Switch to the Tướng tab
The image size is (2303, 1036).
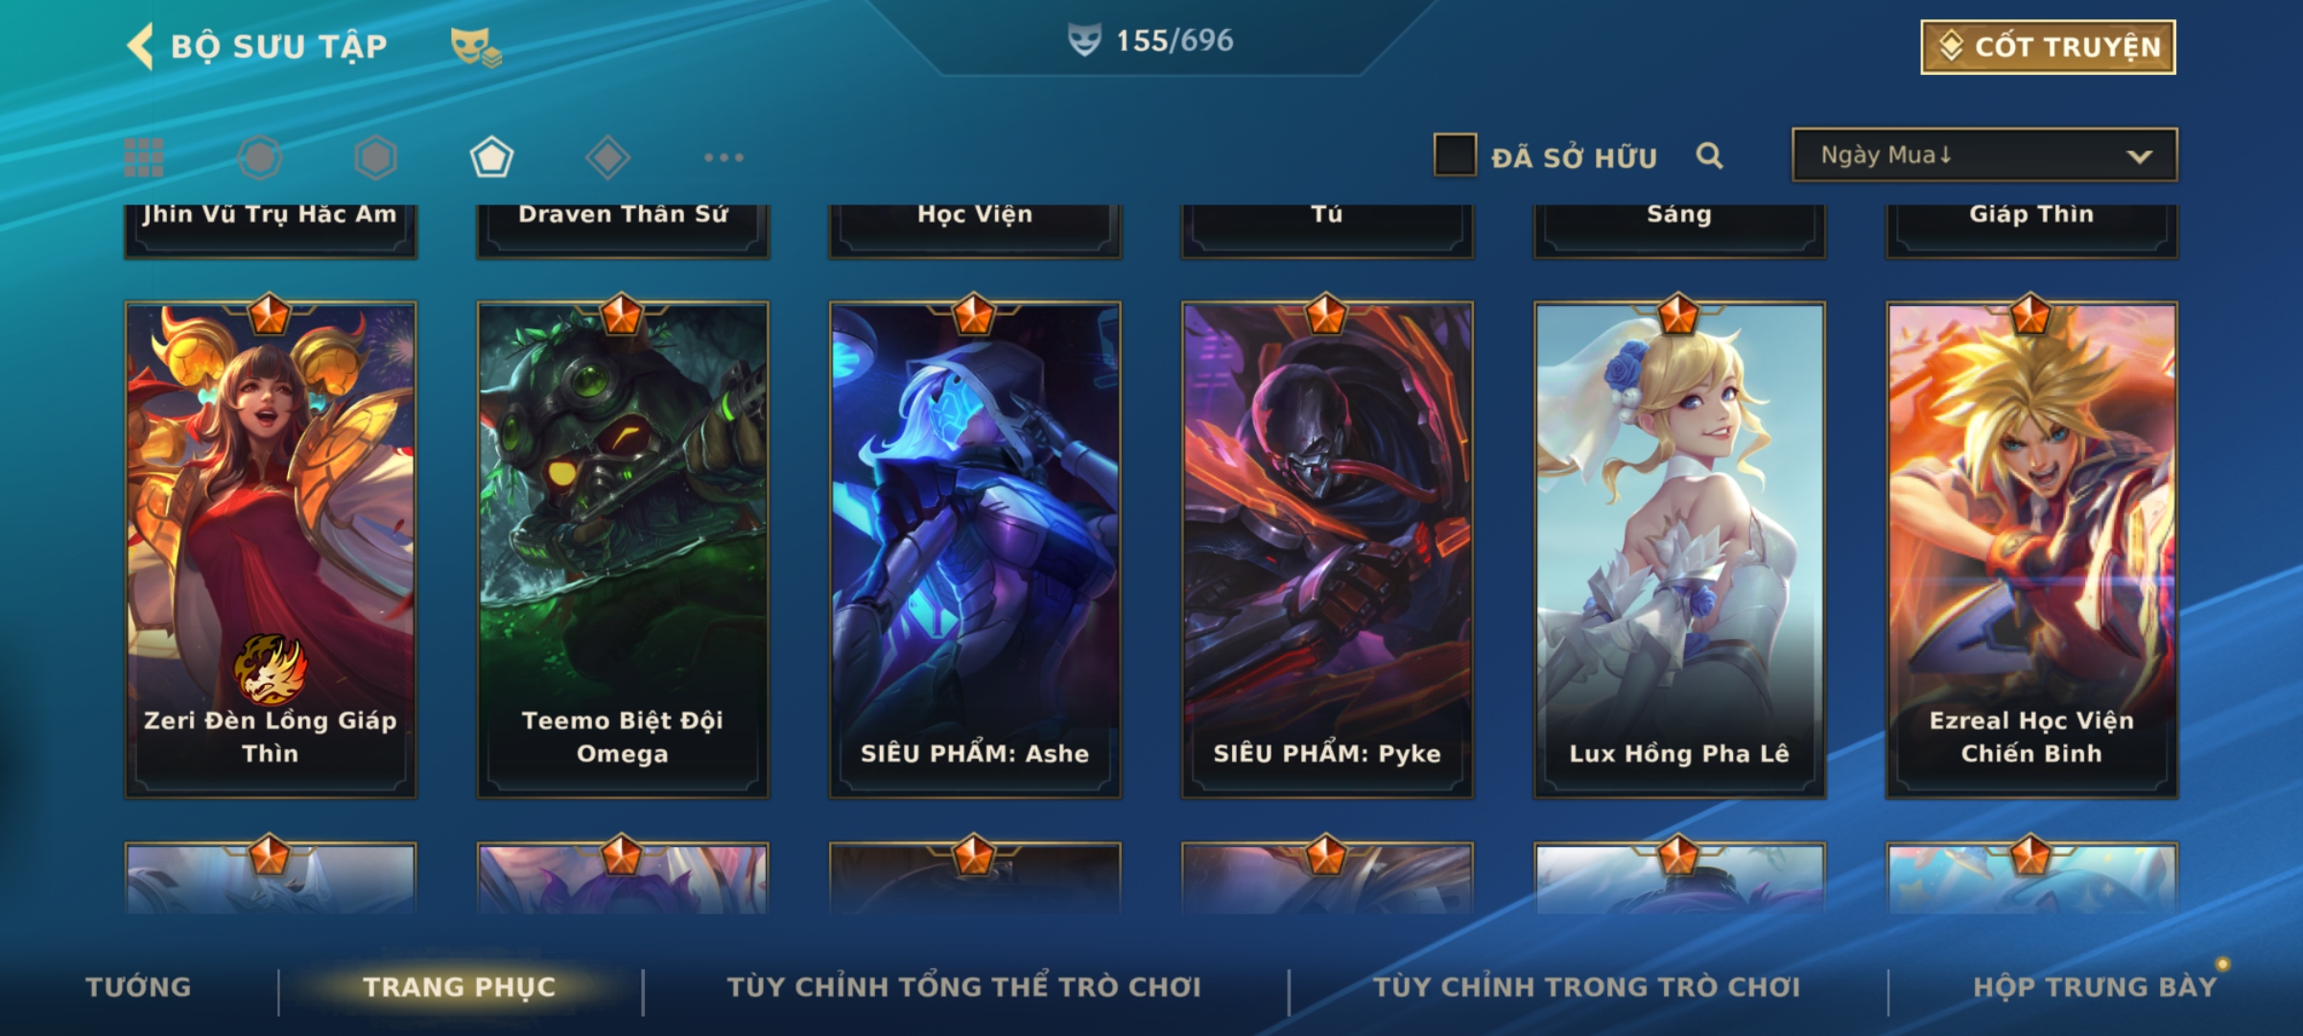click(138, 987)
